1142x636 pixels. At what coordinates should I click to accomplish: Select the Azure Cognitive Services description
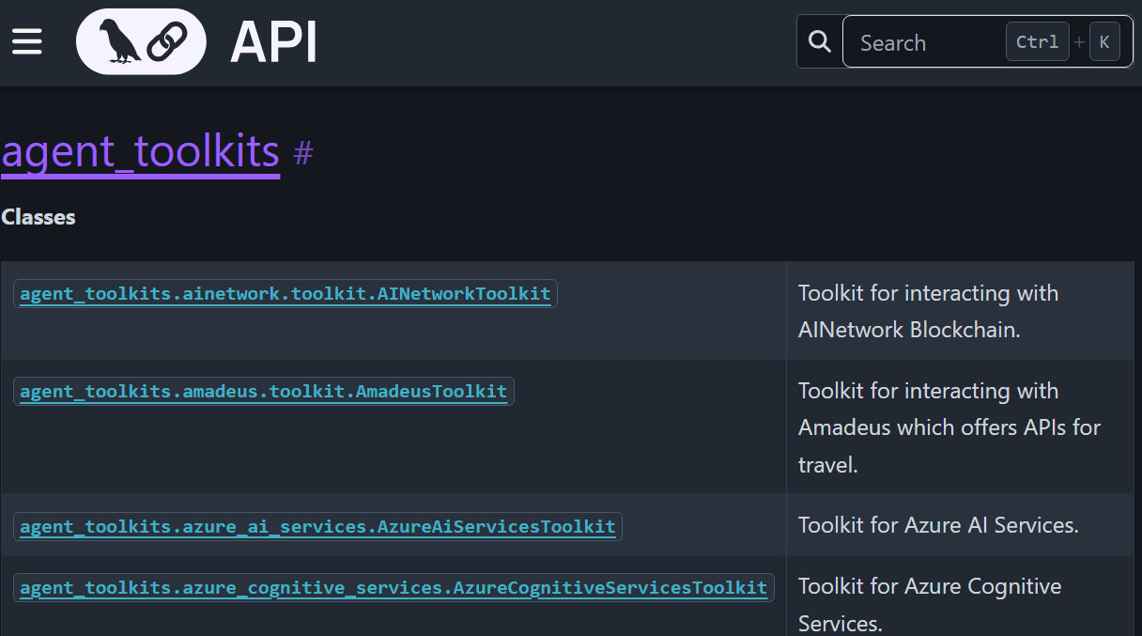(930, 604)
